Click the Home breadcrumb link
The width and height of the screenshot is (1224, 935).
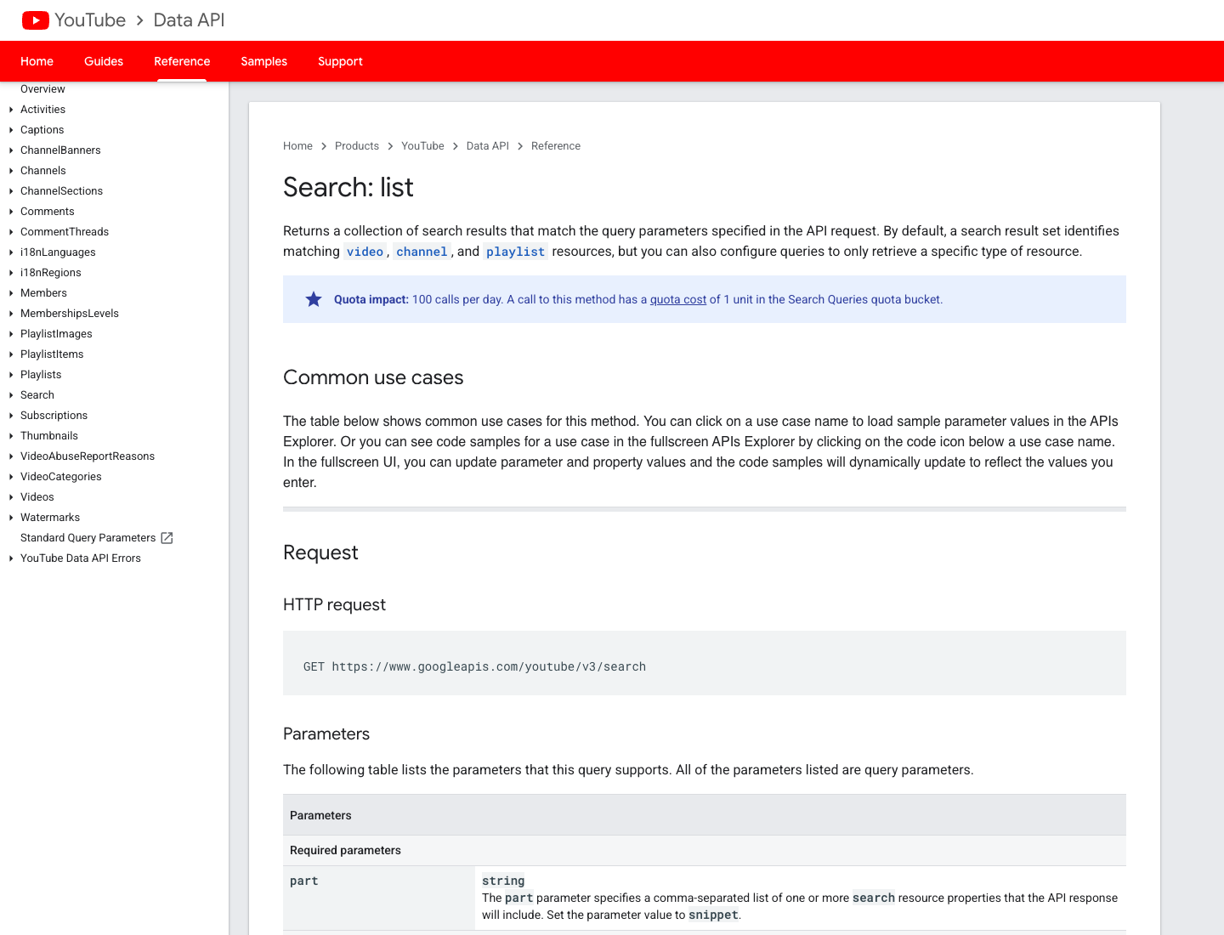[x=297, y=146]
